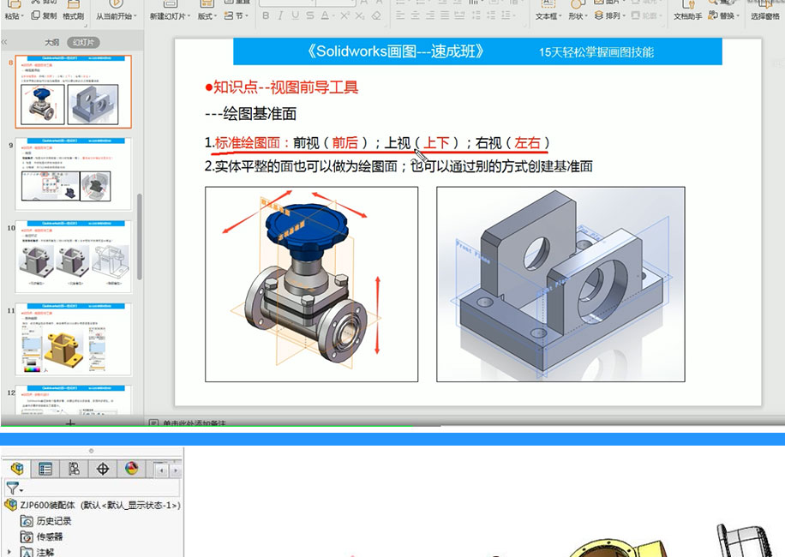Open the SolidWorks FeatureManager design tree tab
Viewport: 785px width, 557px height.
pyautogui.click(x=17, y=469)
